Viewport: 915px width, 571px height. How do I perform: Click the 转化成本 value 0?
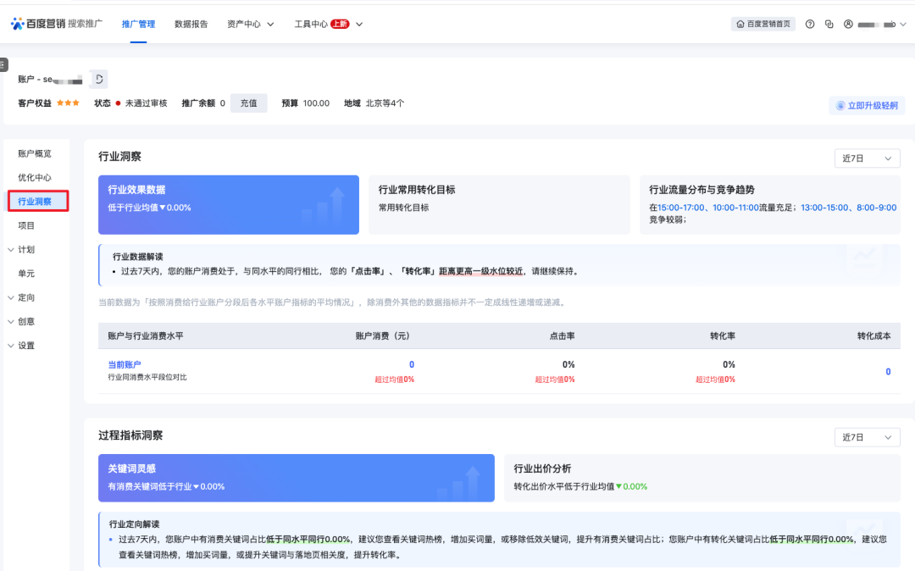[x=888, y=372]
